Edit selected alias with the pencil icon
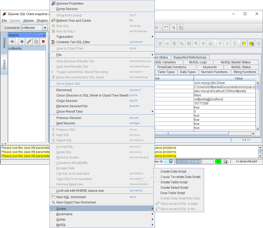 click(29, 41)
